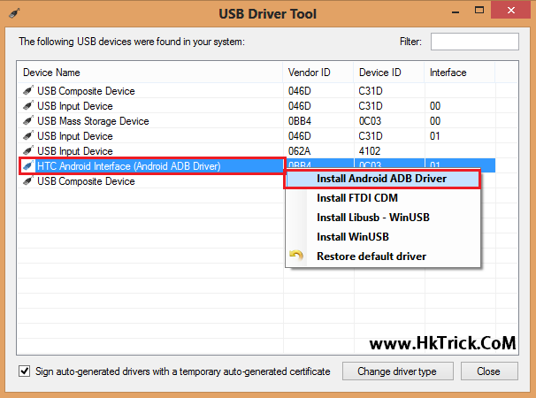Select Install Libusb - WinUSB option
536x398 pixels.
(382, 218)
